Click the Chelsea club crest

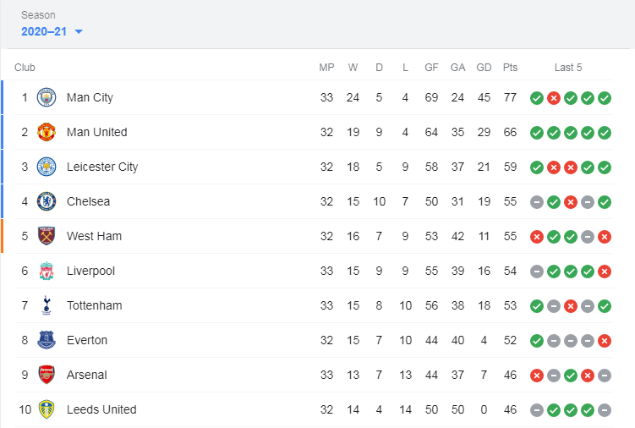47,201
